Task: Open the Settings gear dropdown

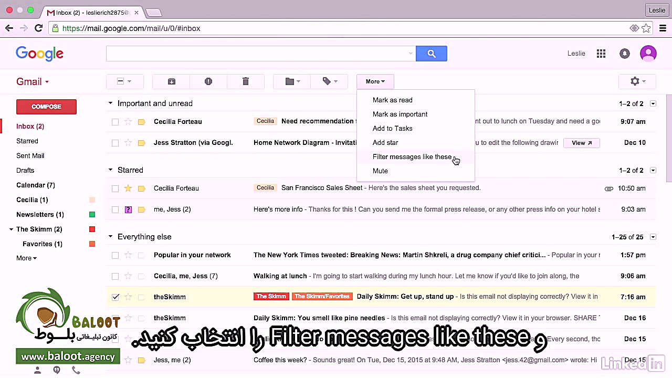Action: pos(637,81)
